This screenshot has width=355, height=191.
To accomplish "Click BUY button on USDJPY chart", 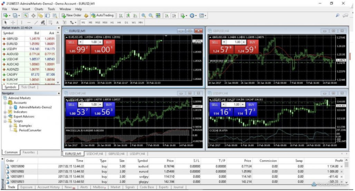I will [251, 104].
